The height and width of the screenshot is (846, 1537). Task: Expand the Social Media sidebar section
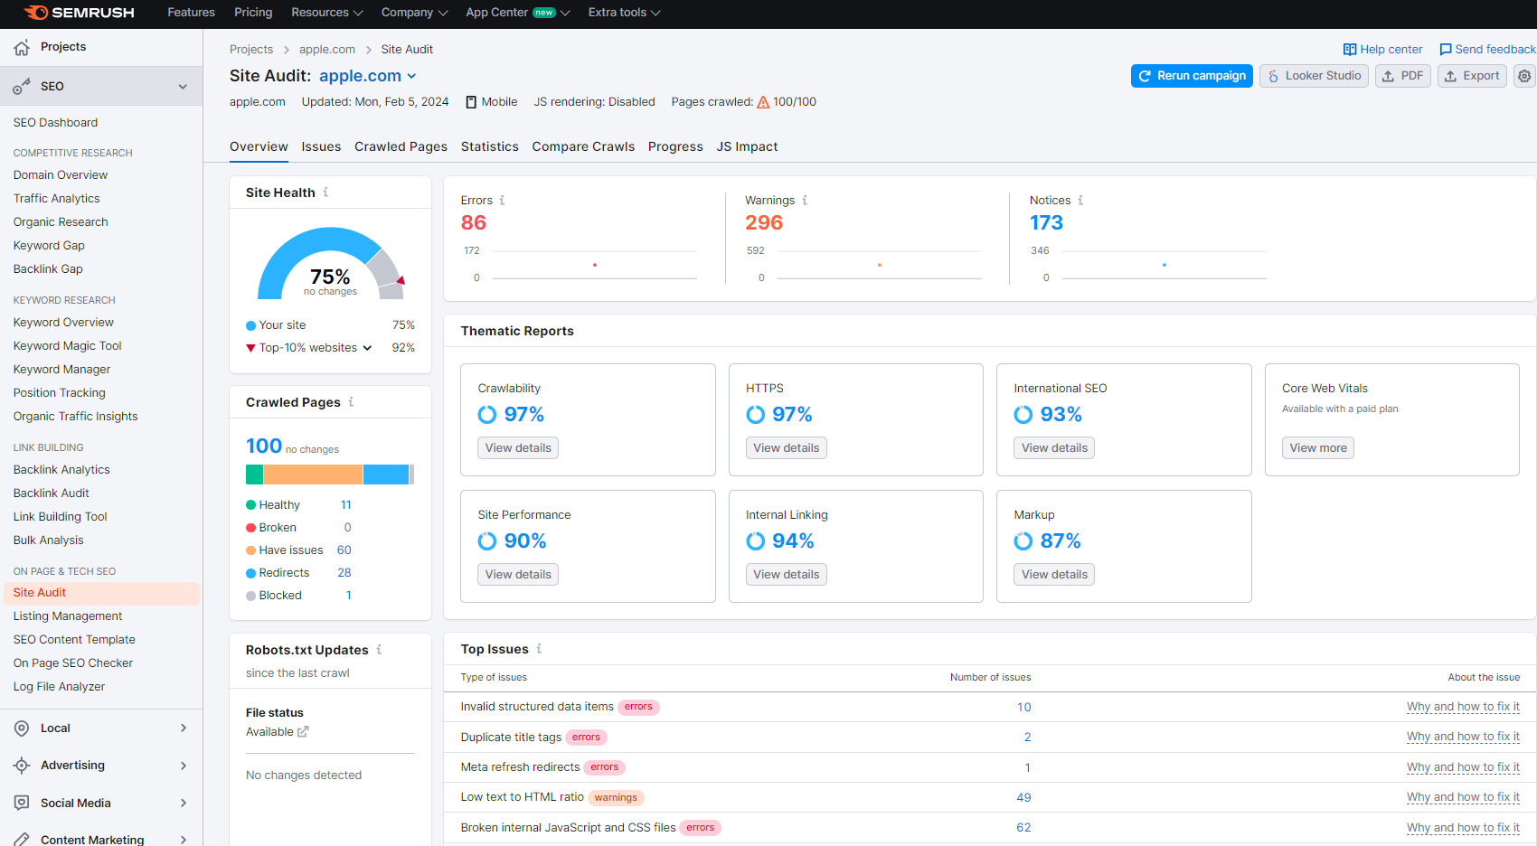[184, 803]
